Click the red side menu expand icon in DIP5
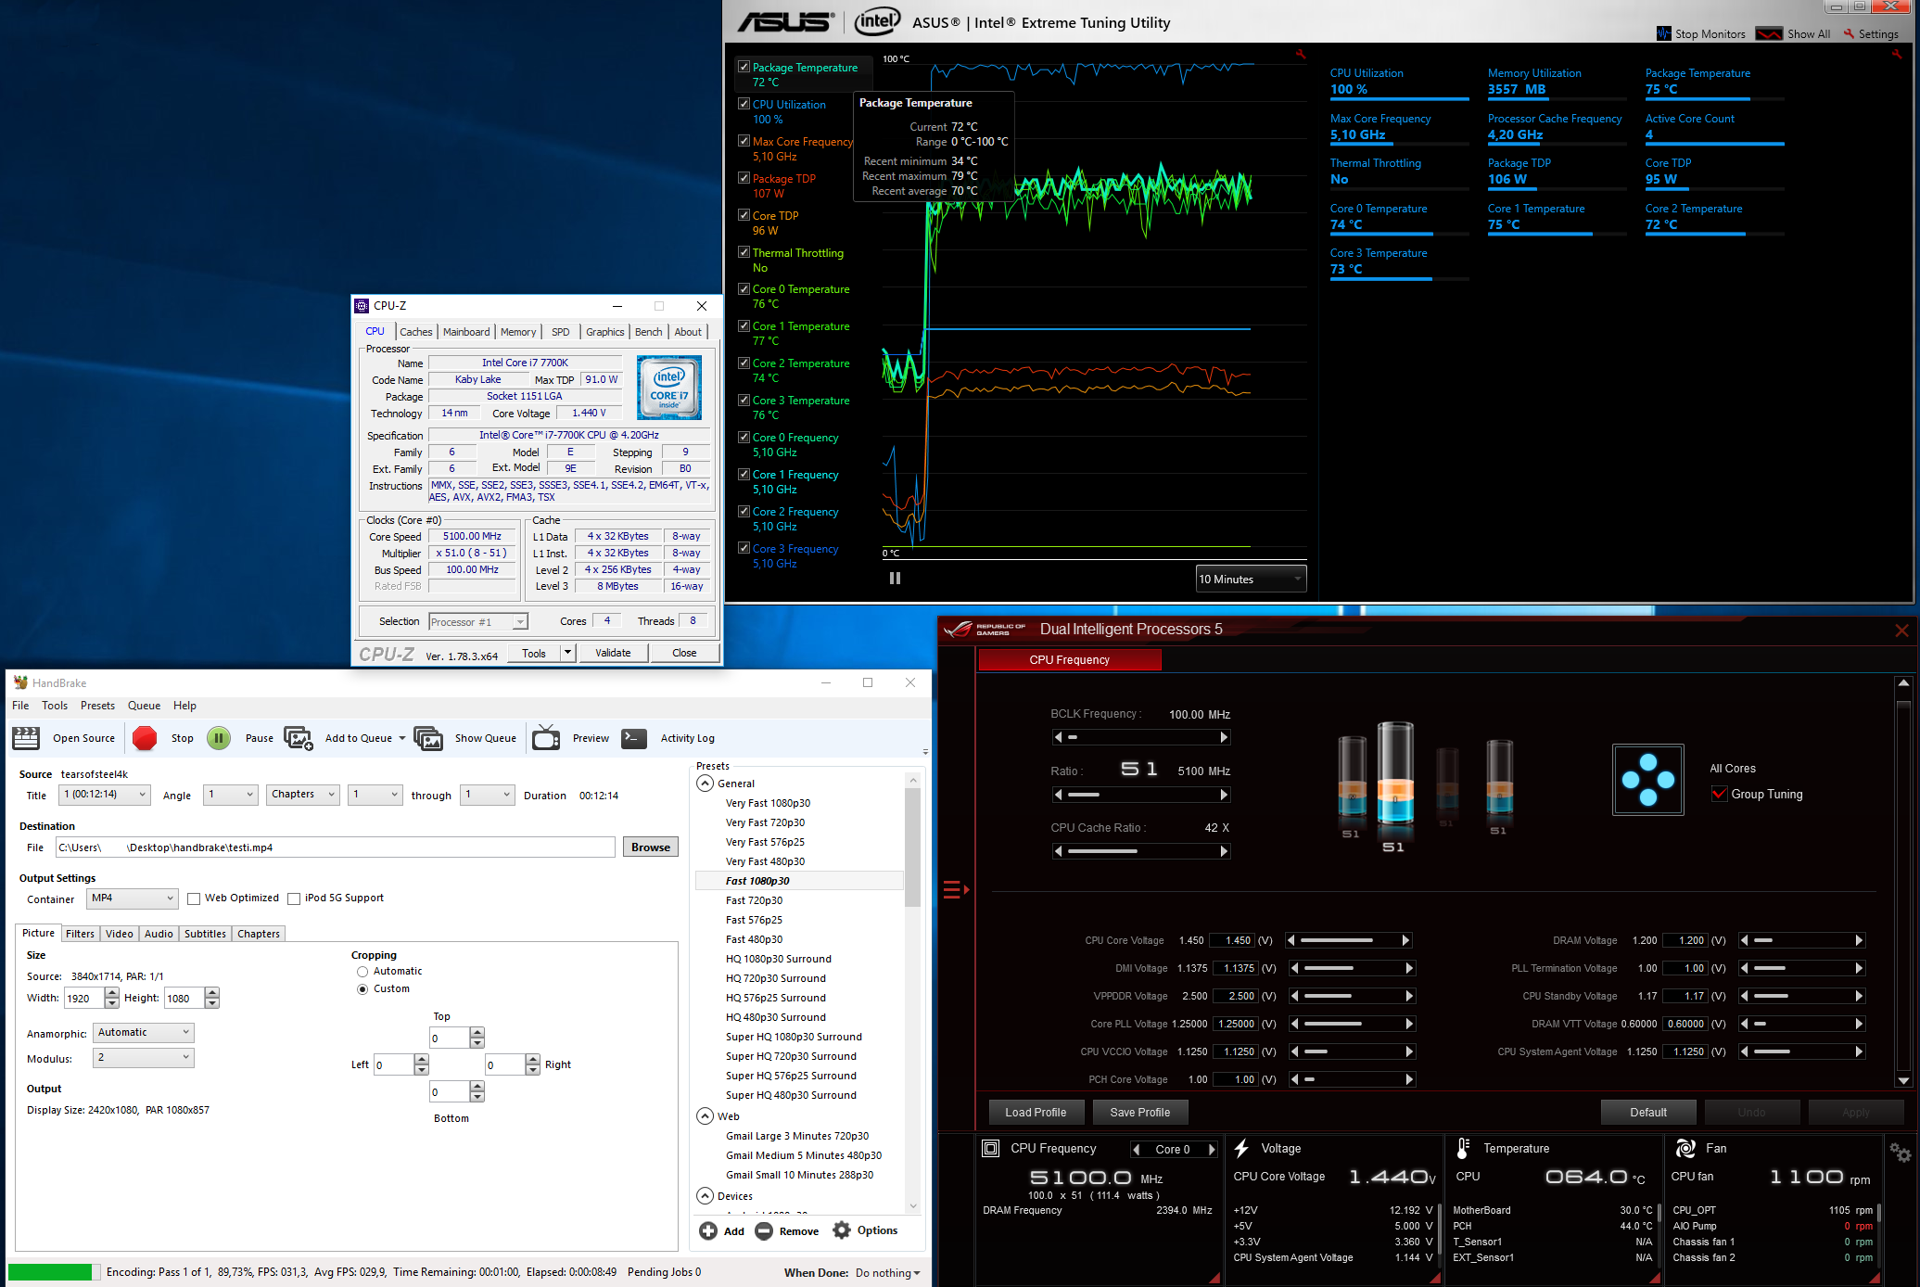Screen dimensions: 1920x1287 [956, 890]
